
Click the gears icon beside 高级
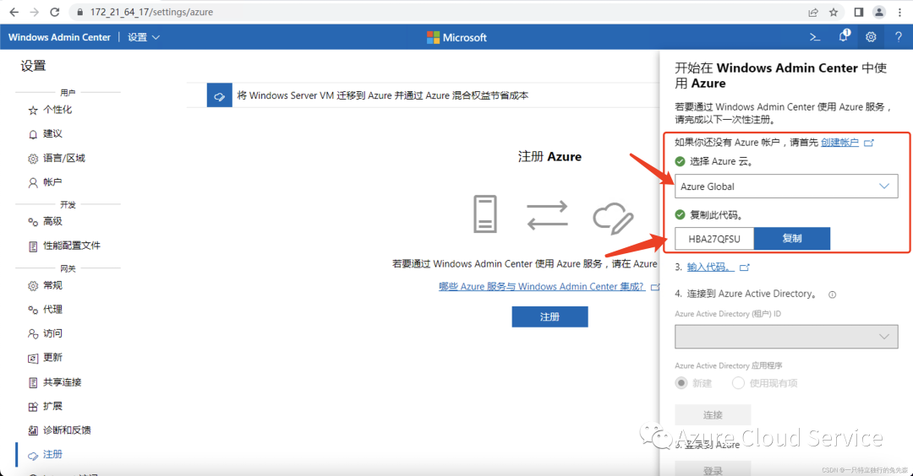pyautogui.click(x=33, y=221)
